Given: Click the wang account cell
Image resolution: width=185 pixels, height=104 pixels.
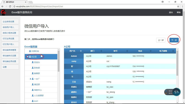Looking at the screenshot, I should point(109,82).
